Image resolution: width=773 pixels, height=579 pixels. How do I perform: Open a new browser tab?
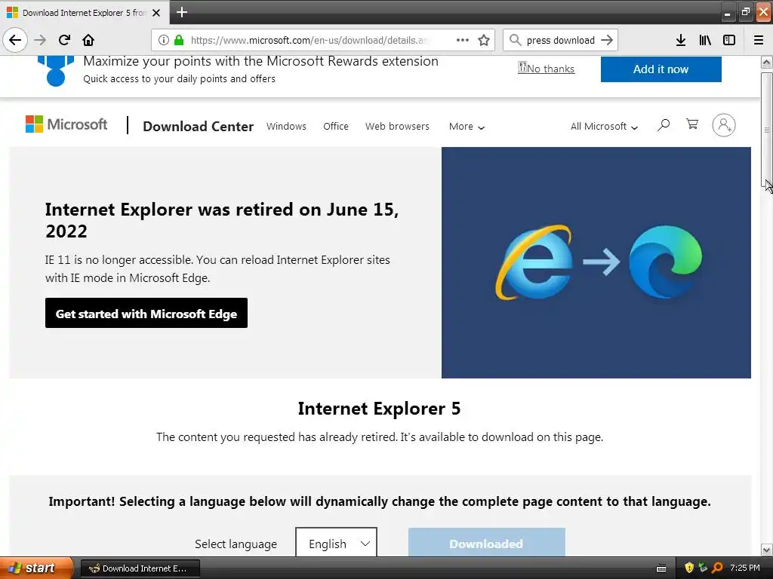(182, 12)
